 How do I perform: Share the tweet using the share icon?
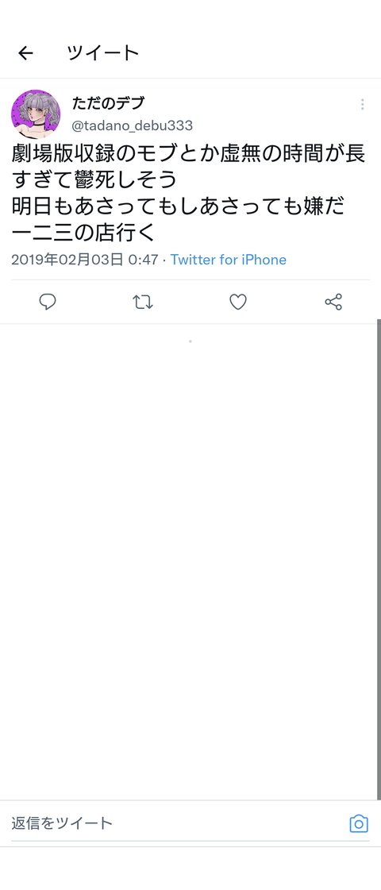pos(333,302)
